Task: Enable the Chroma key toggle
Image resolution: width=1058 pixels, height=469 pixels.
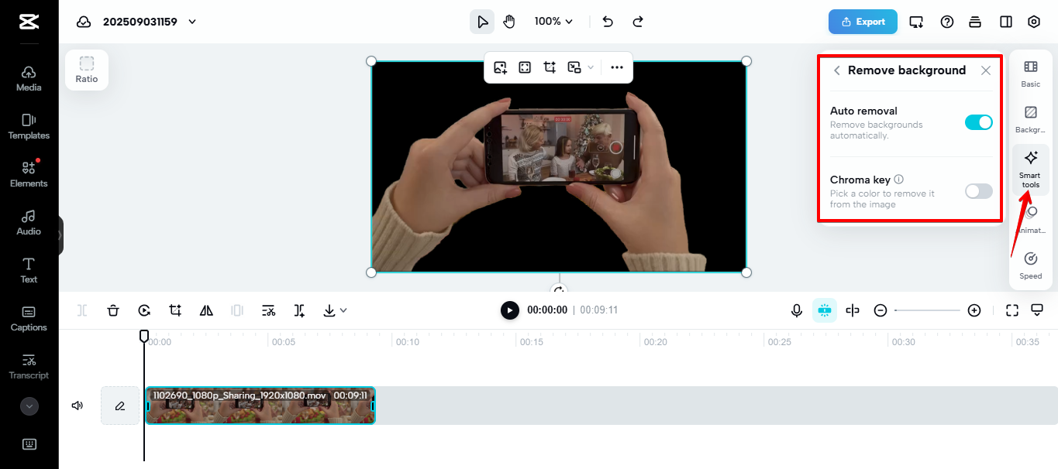Action: (x=977, y=191)
